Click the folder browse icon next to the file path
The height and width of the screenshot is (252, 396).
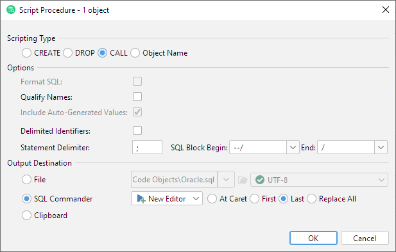click(243, 180)
